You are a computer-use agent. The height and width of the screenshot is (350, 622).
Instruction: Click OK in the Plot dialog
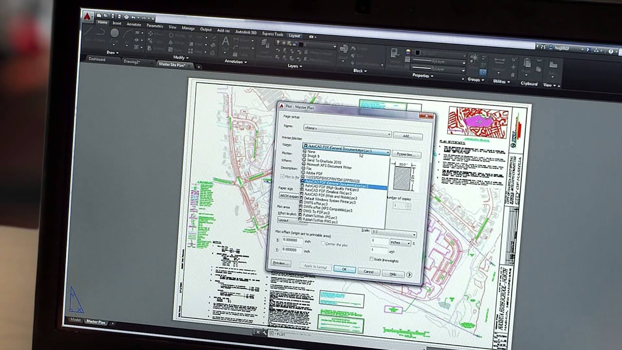[x=344, y=269]
